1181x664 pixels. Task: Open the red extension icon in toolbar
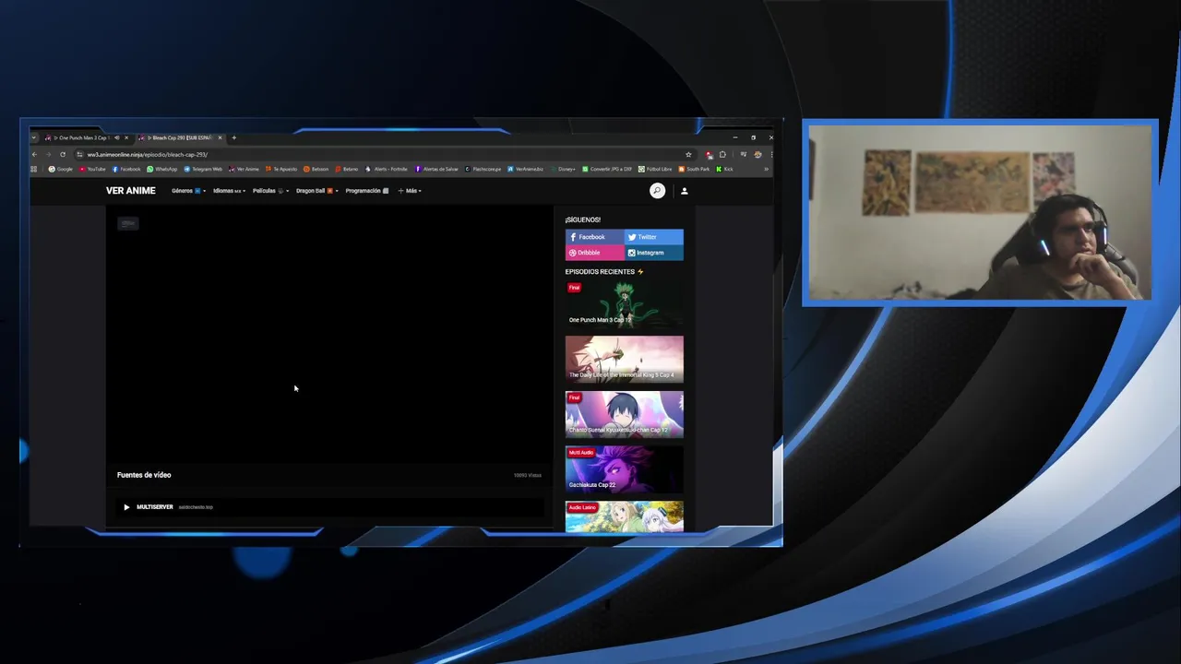click(x=709, y=154)
